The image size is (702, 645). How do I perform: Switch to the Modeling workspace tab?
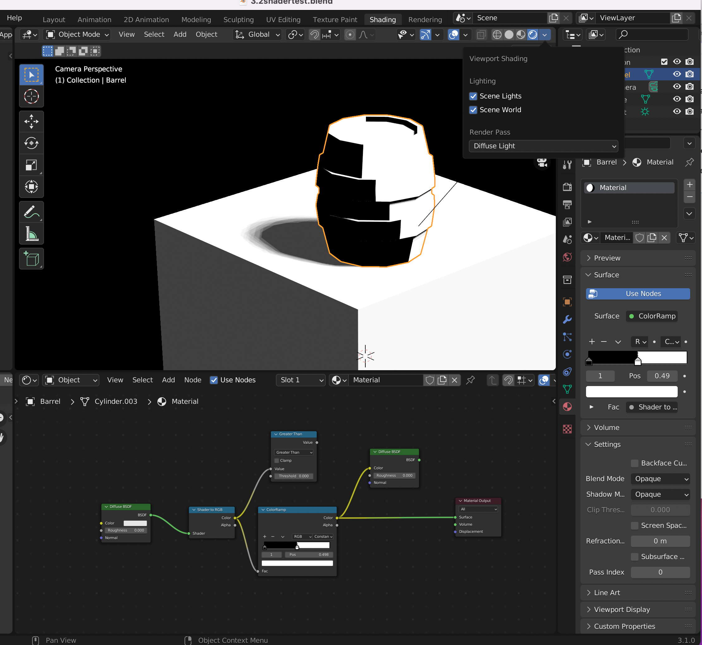tap(196, 20)
